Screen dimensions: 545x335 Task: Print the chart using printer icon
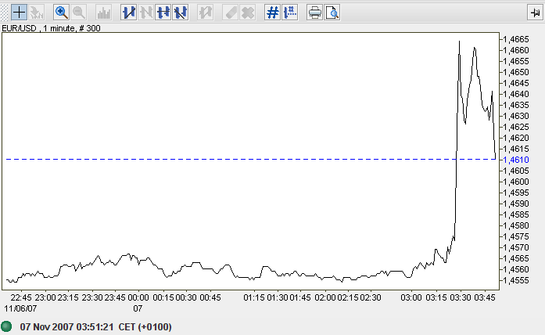coord(314,13)
